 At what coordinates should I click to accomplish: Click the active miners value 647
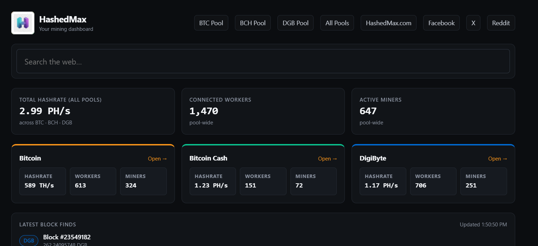coord(368,111)
